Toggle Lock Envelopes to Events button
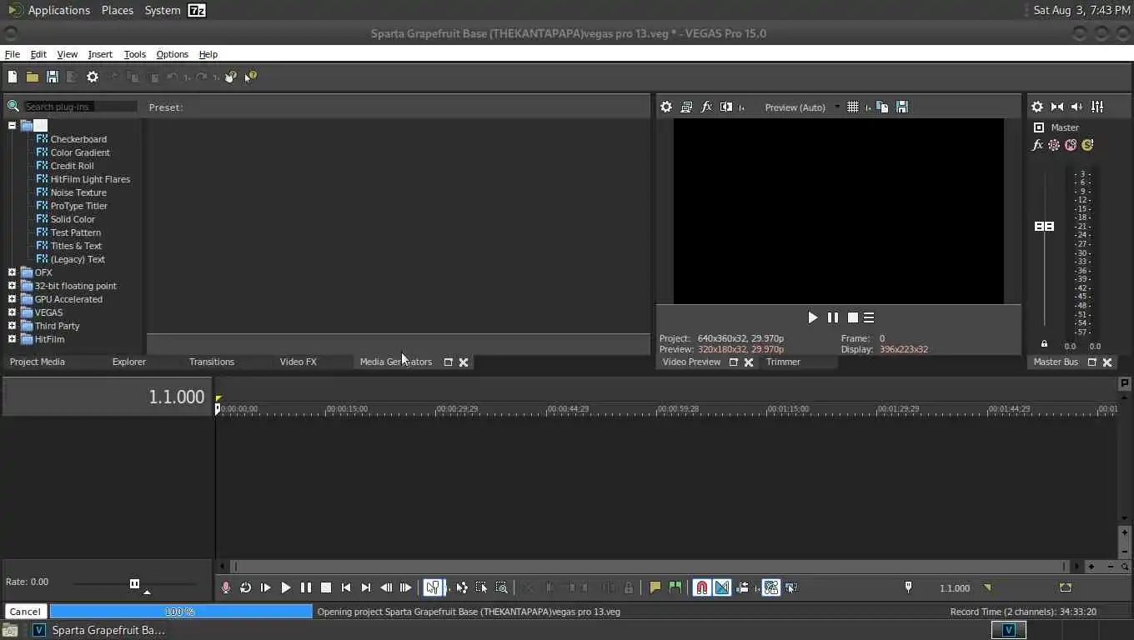 pyautogui.click(x=771, y=587)
